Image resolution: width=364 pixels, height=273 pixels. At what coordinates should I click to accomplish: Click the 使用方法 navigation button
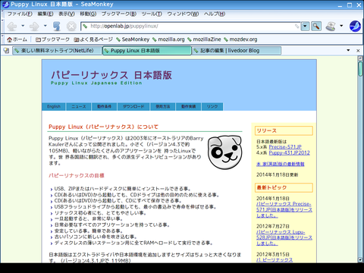[163, 107]
